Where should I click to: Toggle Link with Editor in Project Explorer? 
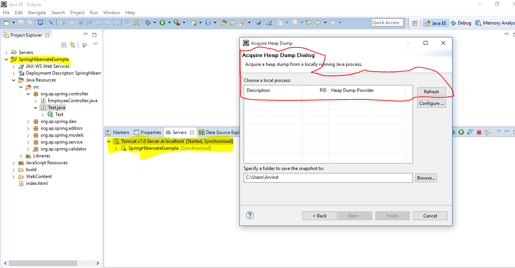[73, 45]
